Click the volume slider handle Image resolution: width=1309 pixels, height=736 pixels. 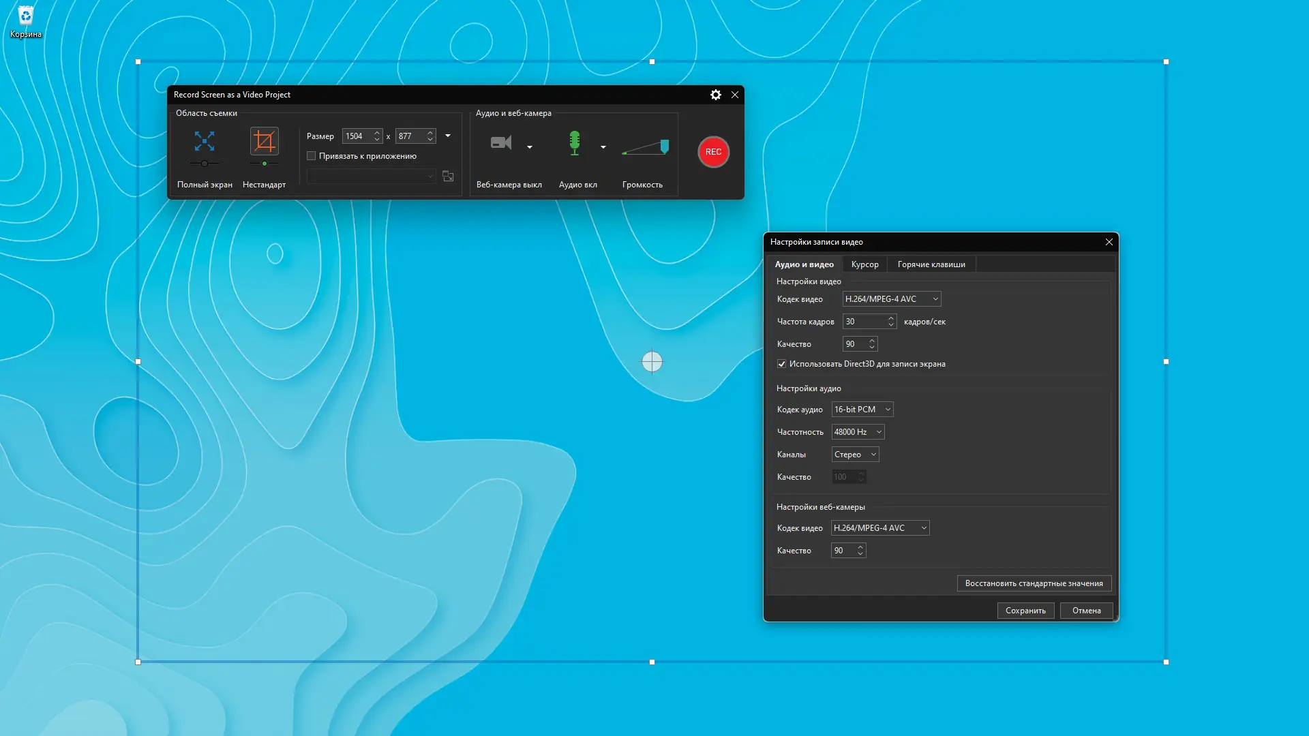(x=665, y=146)
